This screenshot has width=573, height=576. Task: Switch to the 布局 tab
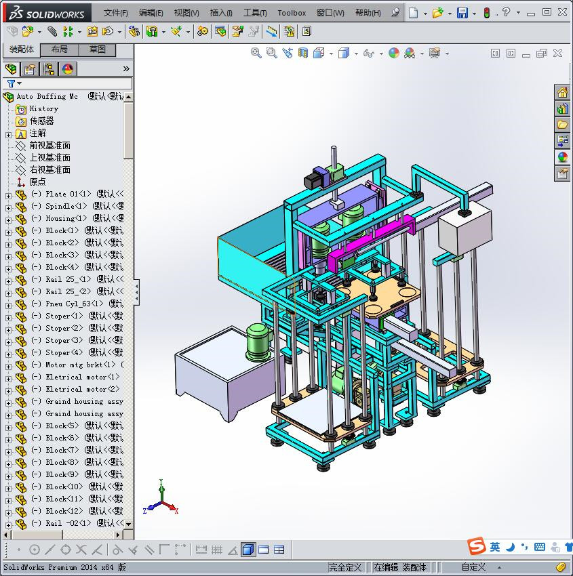[59, 49]
